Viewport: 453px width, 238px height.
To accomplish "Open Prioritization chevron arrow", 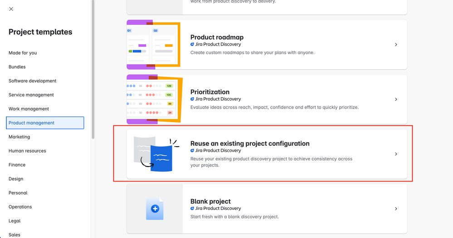I will [x=396, y=100].
